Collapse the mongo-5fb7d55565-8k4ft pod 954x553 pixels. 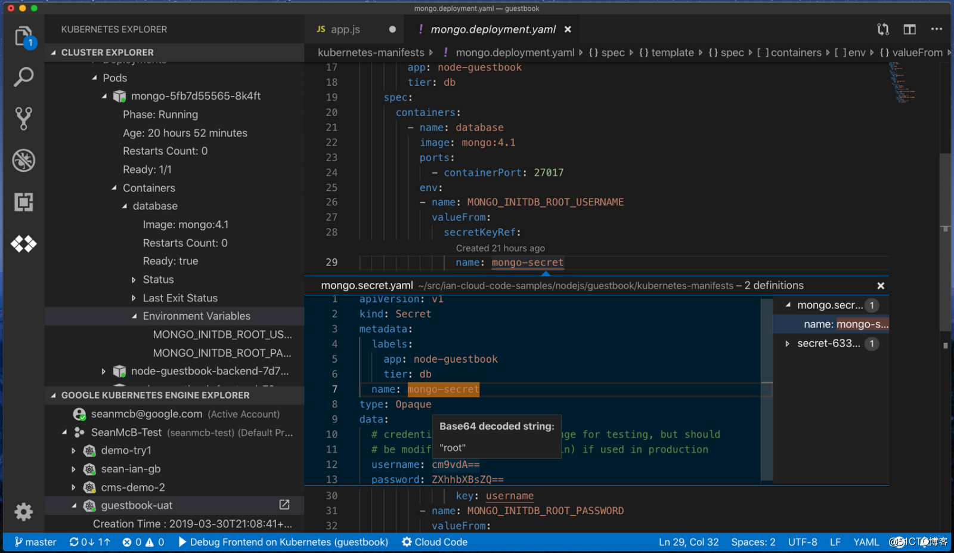104,96
